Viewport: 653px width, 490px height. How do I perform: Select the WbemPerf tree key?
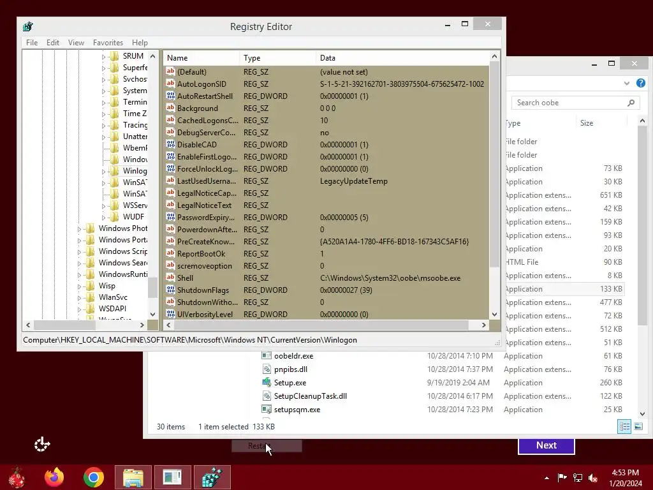tap(135, 148)
